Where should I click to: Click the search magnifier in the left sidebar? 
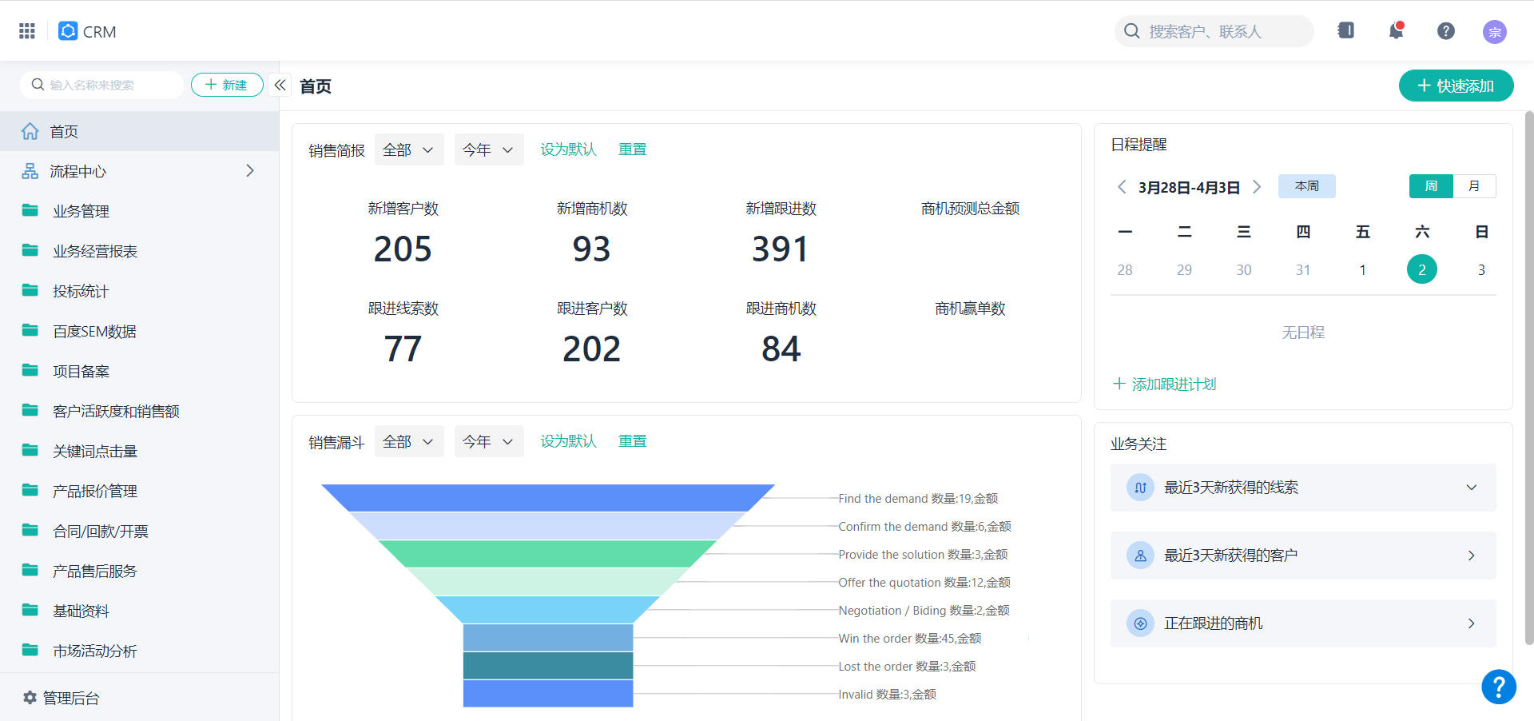[x=38, y=84]
